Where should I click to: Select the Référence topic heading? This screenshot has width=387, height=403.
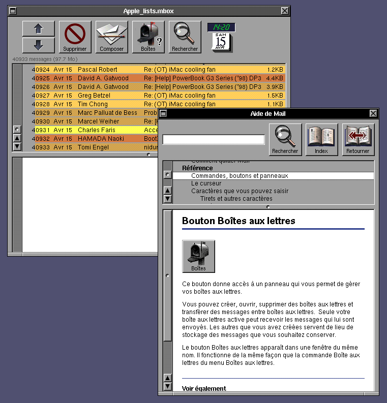pos(197,168)
